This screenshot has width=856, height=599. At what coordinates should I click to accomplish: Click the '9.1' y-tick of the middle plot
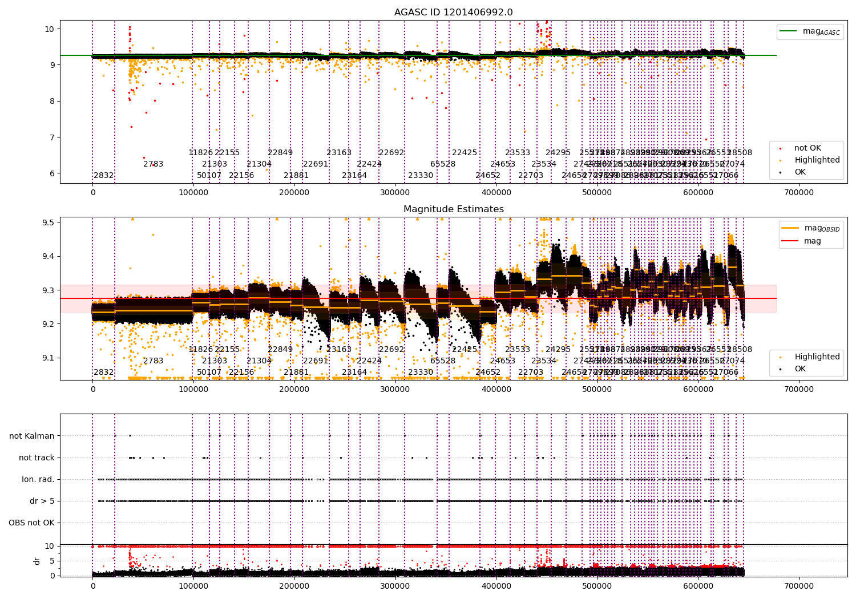pos(49,358)
